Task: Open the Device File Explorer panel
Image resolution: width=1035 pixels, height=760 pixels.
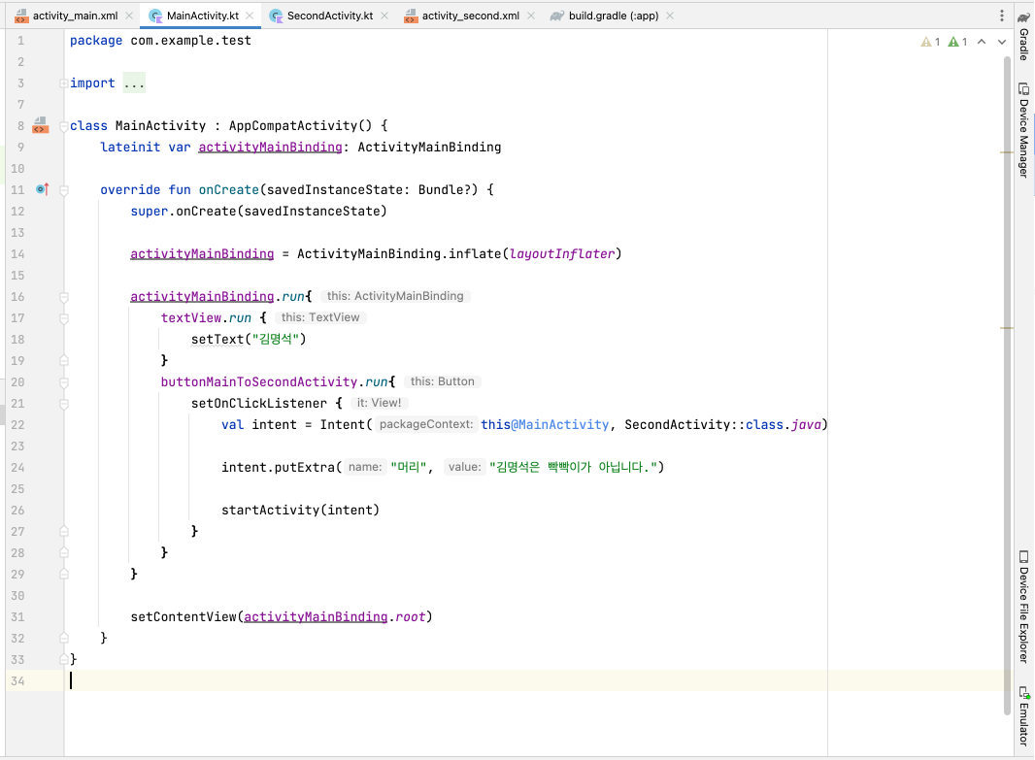Action: point(1023,607)
